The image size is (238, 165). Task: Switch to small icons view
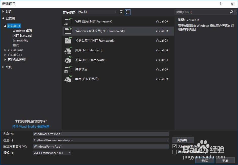coord(121,12)
